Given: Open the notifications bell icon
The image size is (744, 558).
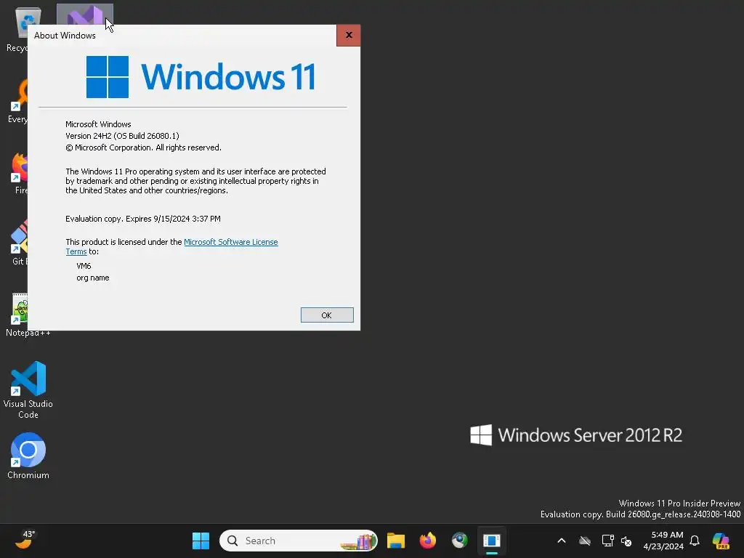Looking at the screenshot, I should pos(695,541).
